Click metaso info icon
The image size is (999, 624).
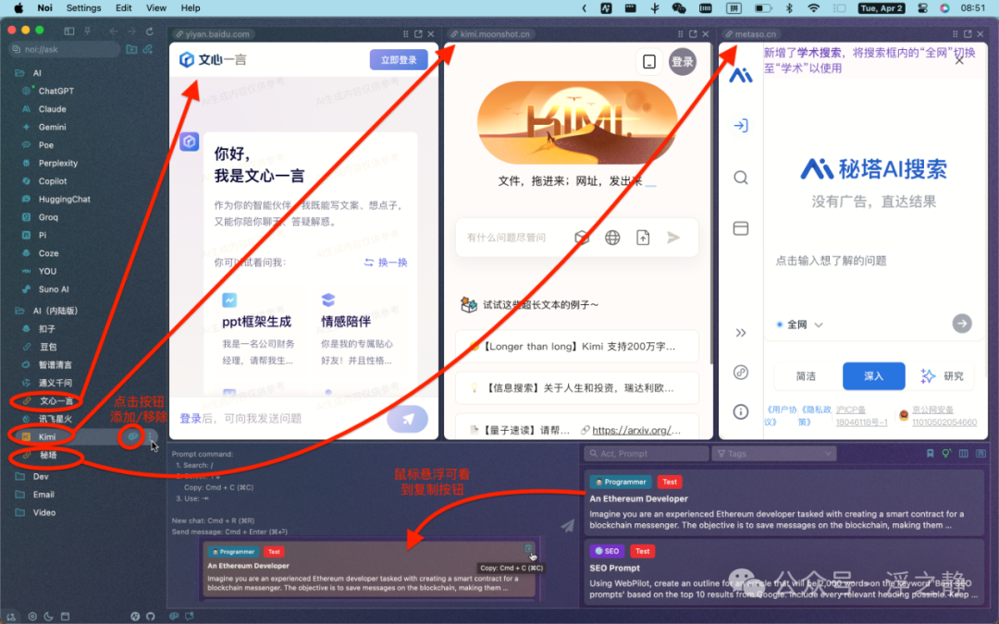[x=740, y=412]
